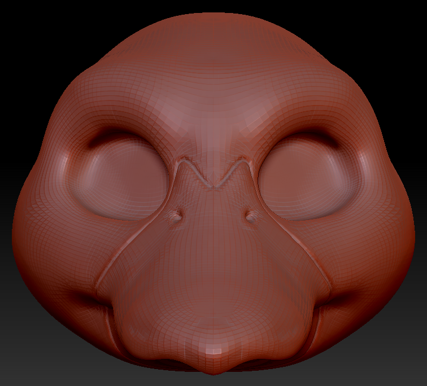Select the left nostril hole on the beak
The image size is (427, 386).
177,216
